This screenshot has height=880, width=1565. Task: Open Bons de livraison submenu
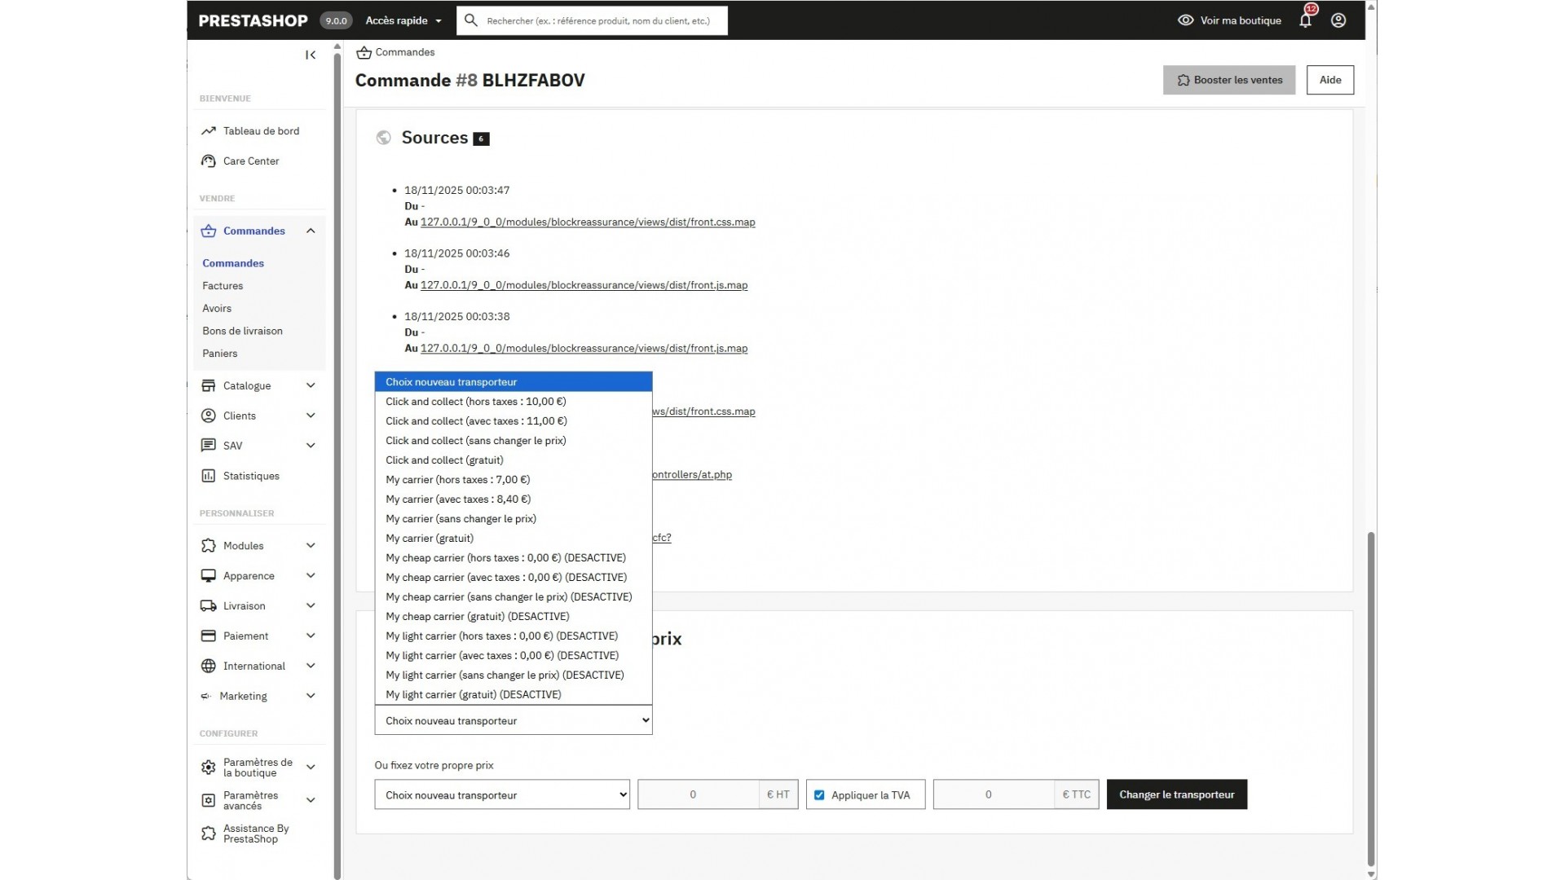coord(242,331)
